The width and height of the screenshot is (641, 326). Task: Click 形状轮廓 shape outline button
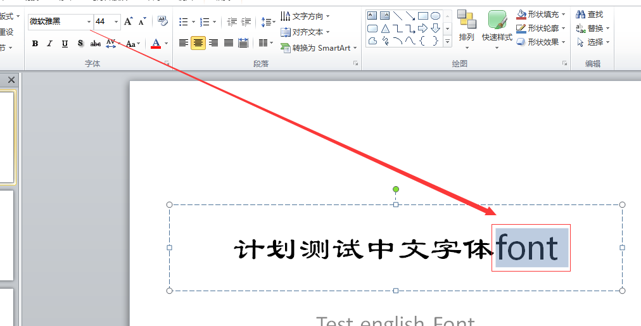click(537, 28)
